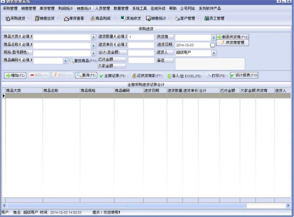Click the horizontal scrollbar thumb
The image size is (294, 217).
tap(127, 206)
